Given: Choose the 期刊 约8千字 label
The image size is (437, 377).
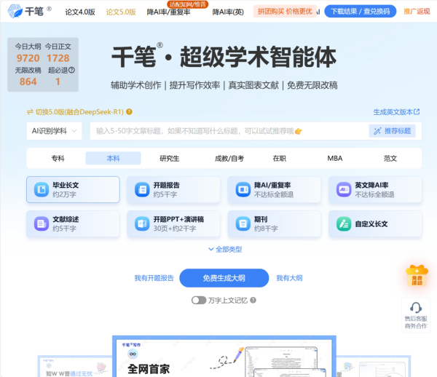Looking at the screenshot, I should (x=266, y=223).
